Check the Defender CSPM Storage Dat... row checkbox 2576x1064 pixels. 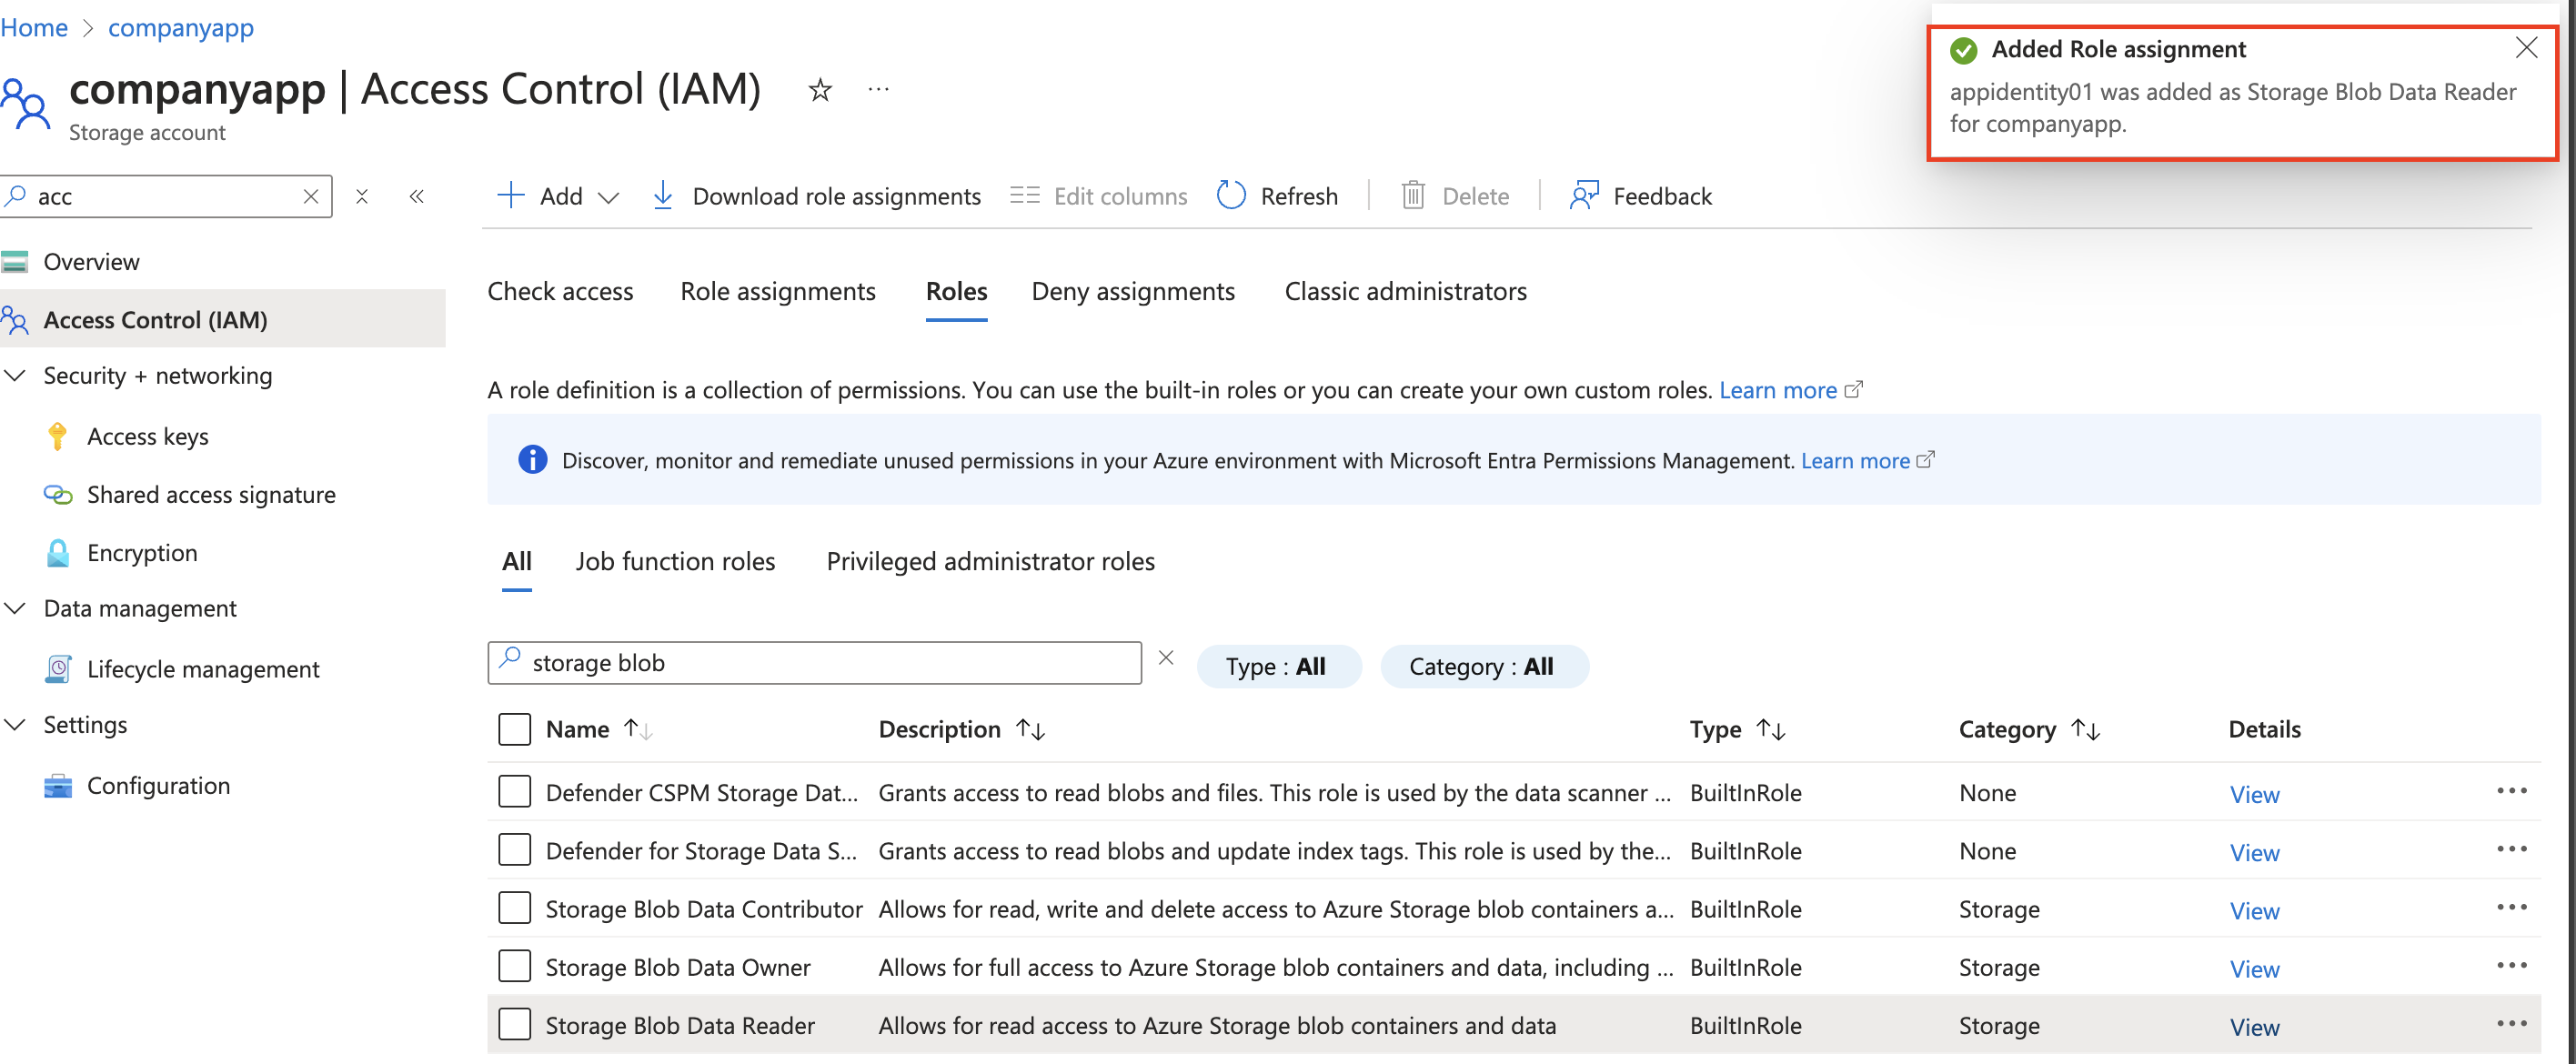pos(514,792)
